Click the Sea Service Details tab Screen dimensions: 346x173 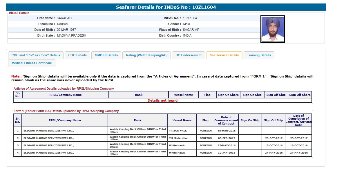coord(224,55)
